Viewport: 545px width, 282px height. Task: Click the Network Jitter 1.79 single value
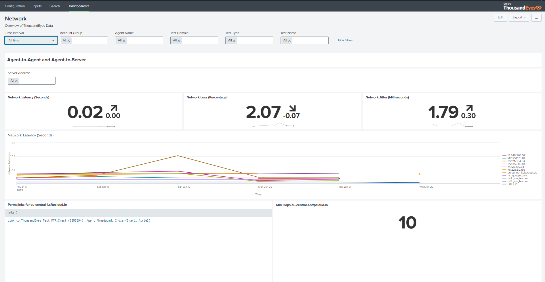pyautogui.click(x=443, y=112)
